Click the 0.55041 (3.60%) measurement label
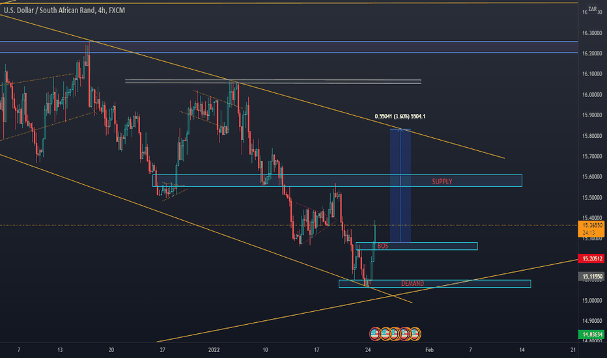 (x=400, y=116)
